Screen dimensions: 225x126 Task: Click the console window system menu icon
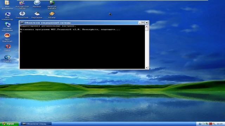point(22,23)
